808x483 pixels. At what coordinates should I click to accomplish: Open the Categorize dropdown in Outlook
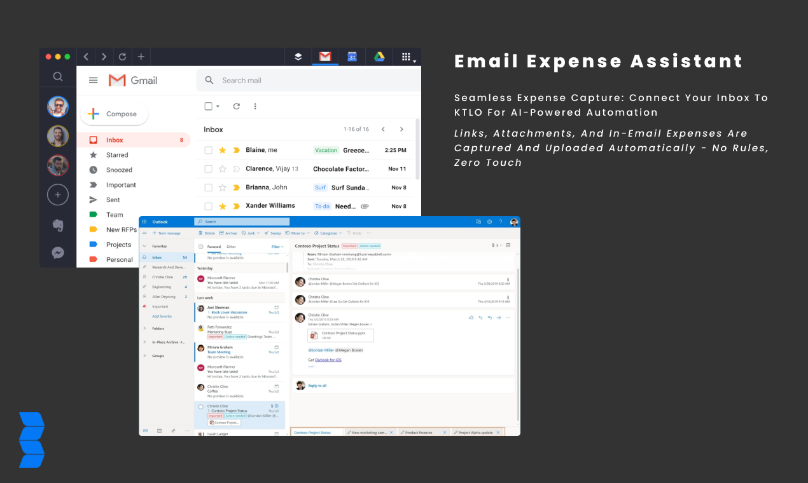(328, 233)
